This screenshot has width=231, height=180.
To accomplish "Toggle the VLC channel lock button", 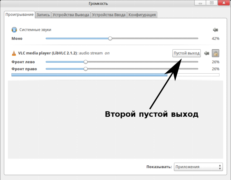I will (x=215, y=53).
